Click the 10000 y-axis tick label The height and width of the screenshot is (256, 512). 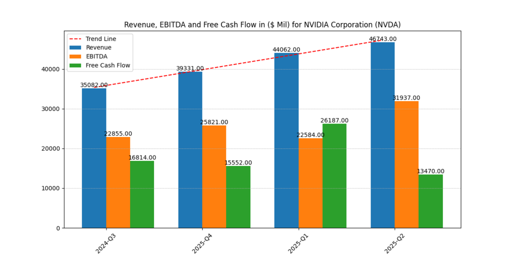pos(51,188)
